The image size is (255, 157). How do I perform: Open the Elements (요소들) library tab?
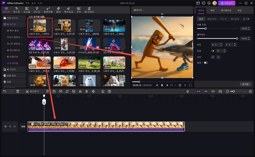(27, 10)
